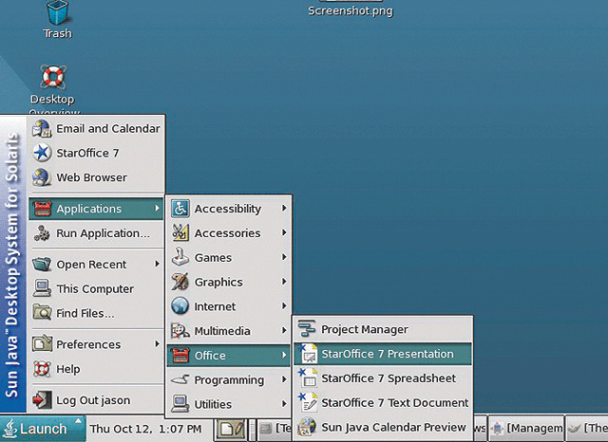Click the Internet globe icon

(180, 306)
